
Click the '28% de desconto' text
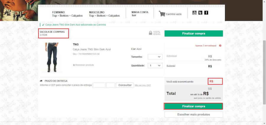[x=213, y=60]
